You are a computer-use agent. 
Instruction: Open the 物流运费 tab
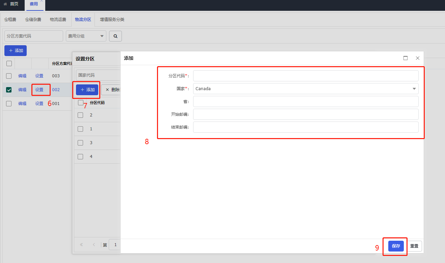pyautogui.click(x=58, y=20)
